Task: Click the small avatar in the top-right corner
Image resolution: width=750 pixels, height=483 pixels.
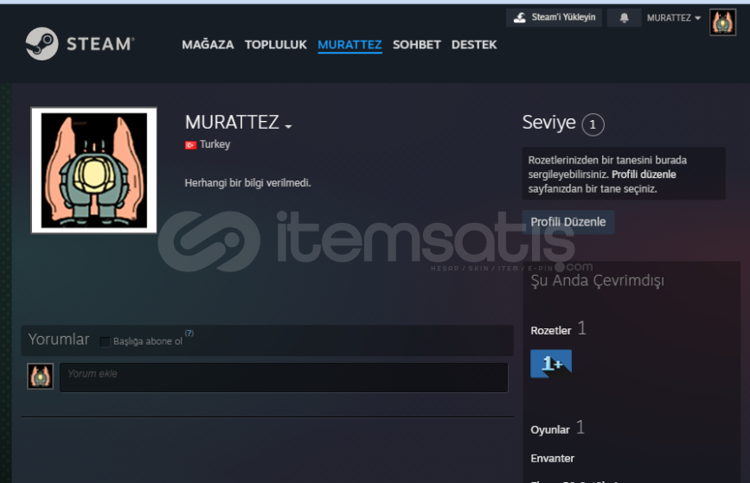Action: (x=722, y=22)
